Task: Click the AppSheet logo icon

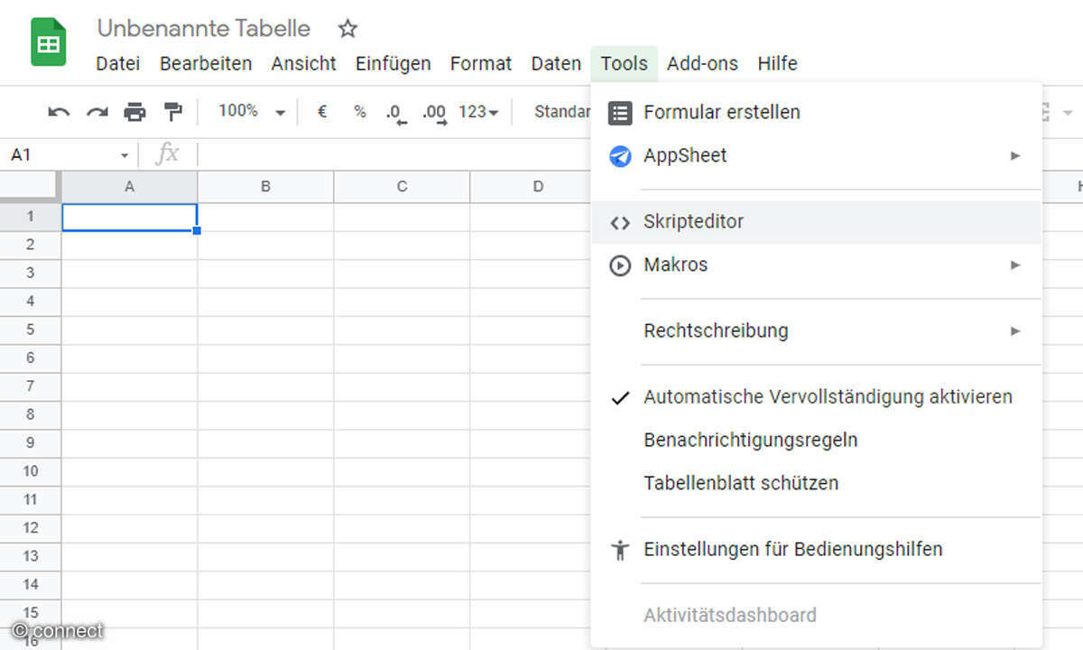Action: [x=620, y=156]
